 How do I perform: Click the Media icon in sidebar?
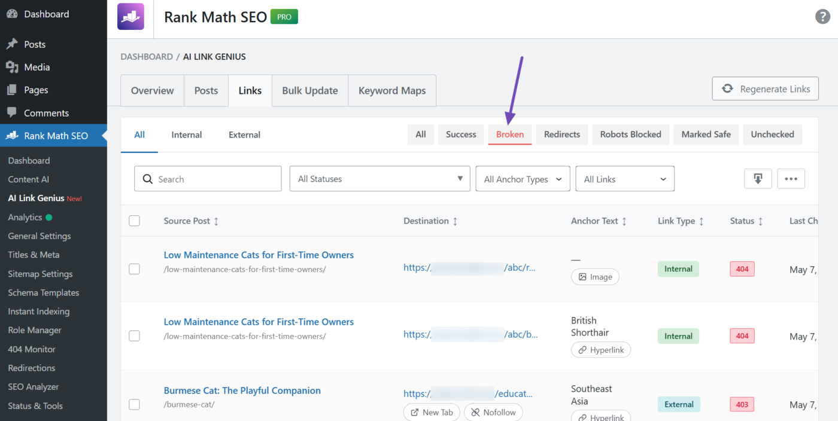click(x=12, y=67)
